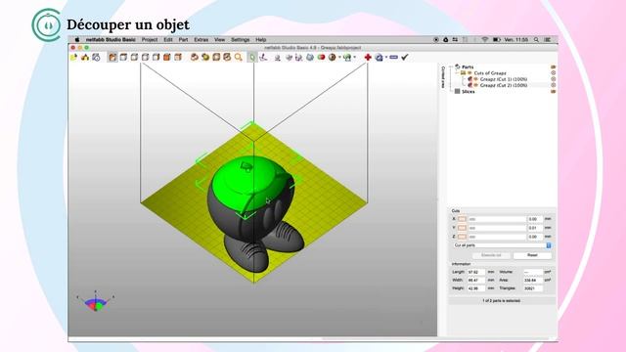
Task: Select the highlighted first view cube icon
Action: (112, 58)
